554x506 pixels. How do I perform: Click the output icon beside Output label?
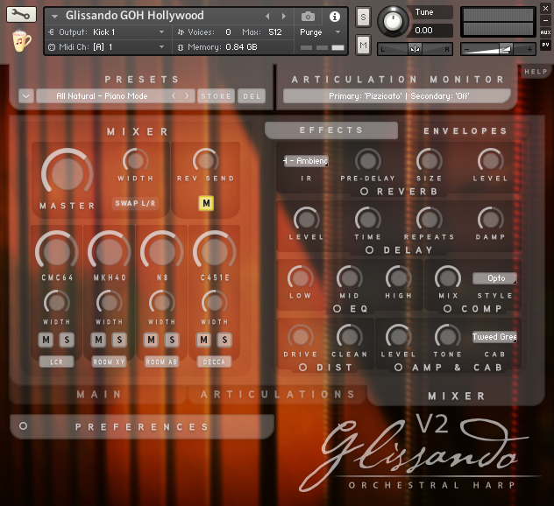(x=51, y=32)
